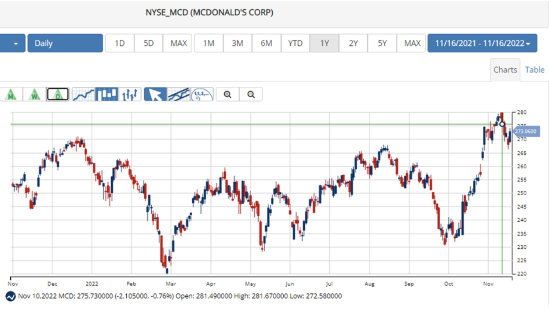Viewport: 549px width, 310px height.
Task: Click the crosshair marker circle on the chart
Action: click(x=502, y=124)
